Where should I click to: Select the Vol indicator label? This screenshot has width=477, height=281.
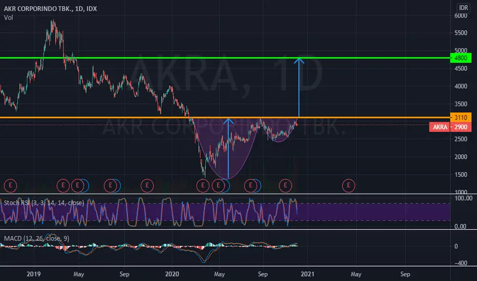[9, 17]
